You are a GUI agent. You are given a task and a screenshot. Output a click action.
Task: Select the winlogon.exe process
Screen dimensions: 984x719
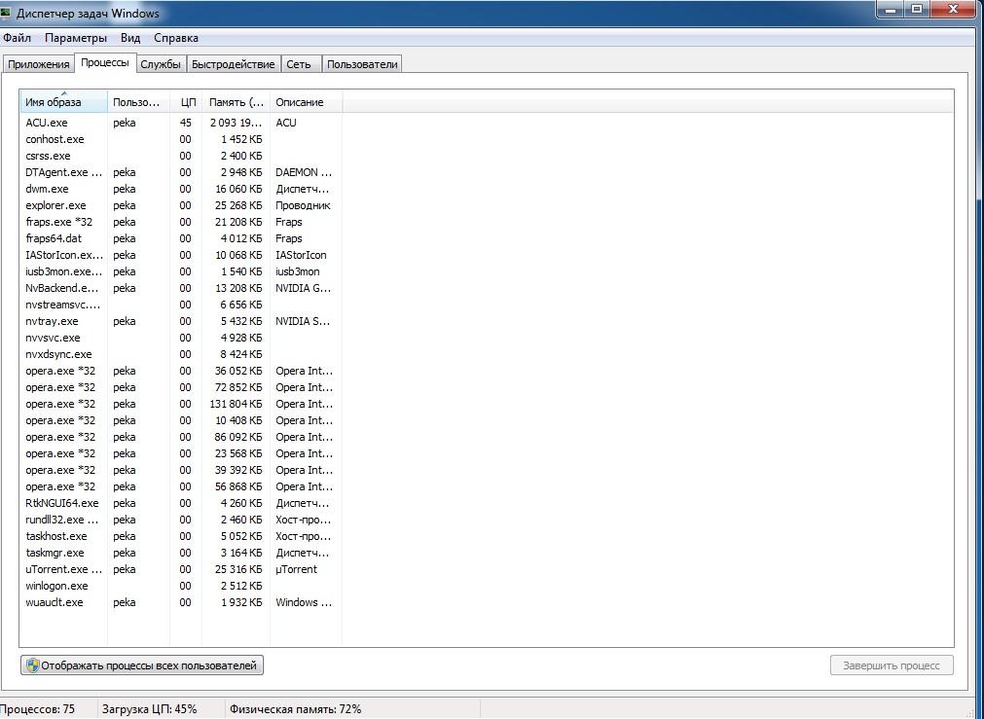(181, 586)
